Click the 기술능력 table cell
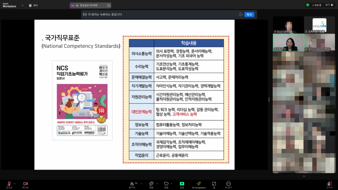338x190 pixels. tap(141, 134)
